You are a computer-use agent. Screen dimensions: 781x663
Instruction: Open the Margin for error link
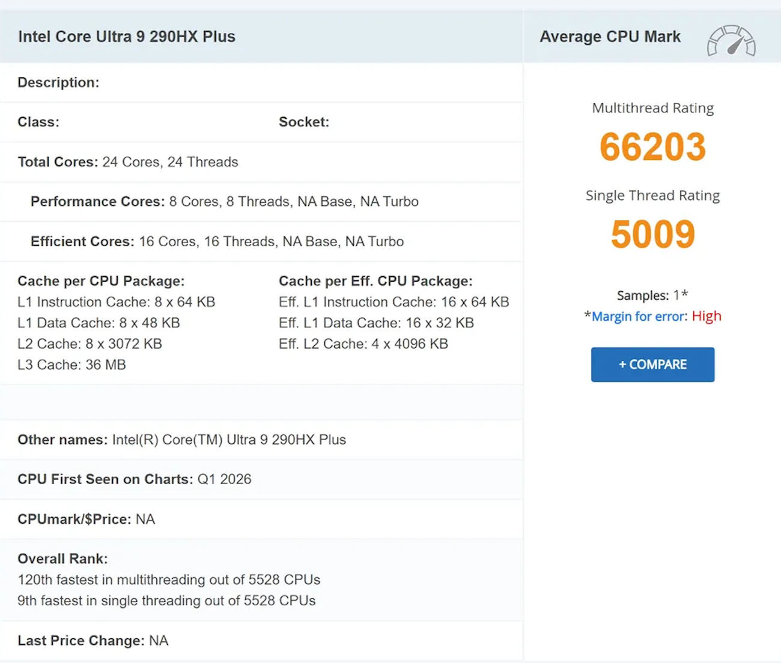[x=638, y=316]
